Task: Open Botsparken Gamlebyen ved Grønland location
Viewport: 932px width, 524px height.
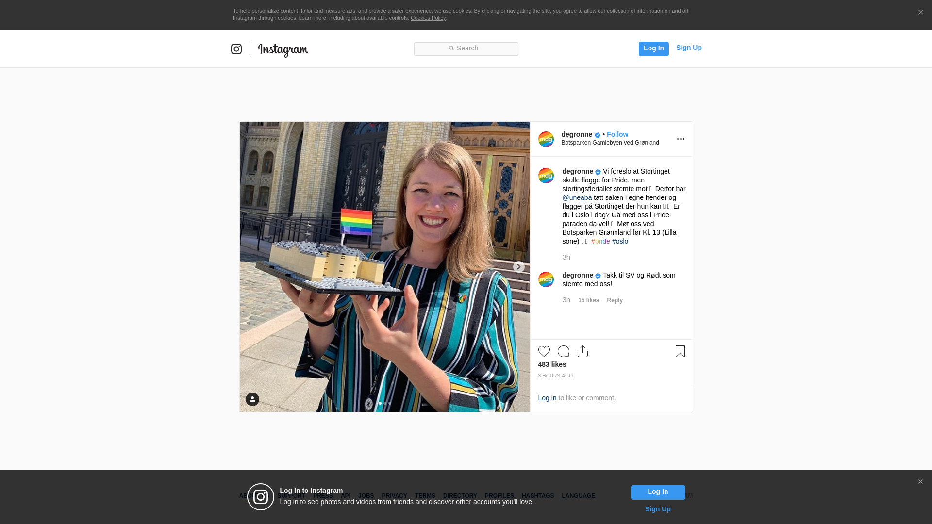Action: (x=610, y=143)
